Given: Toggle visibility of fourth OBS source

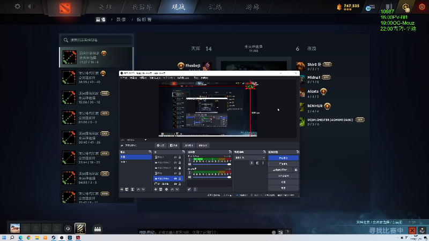Looking at the screenshot, I should 176,173.
